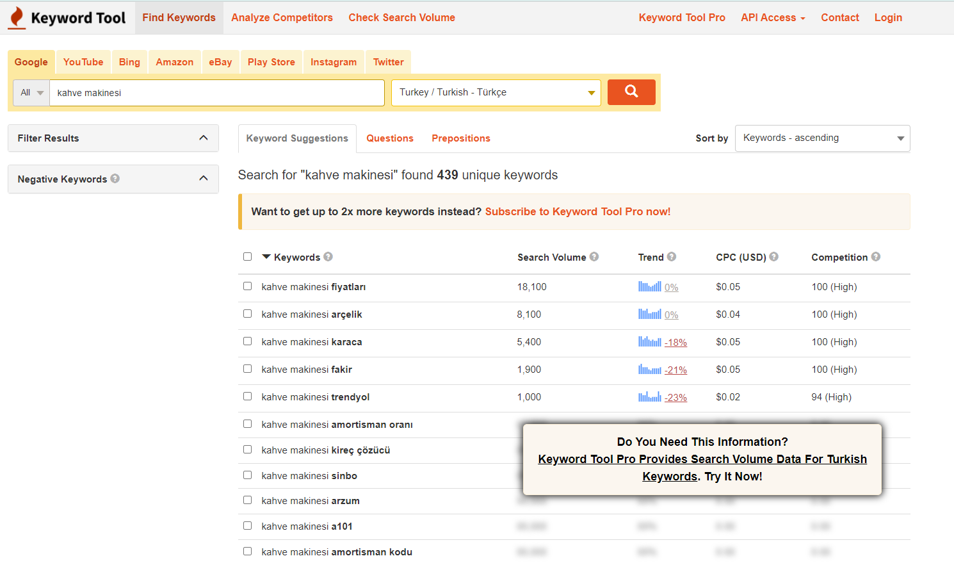
Task: Check the kahve makinesi arzum row
Action: [247, 500]
